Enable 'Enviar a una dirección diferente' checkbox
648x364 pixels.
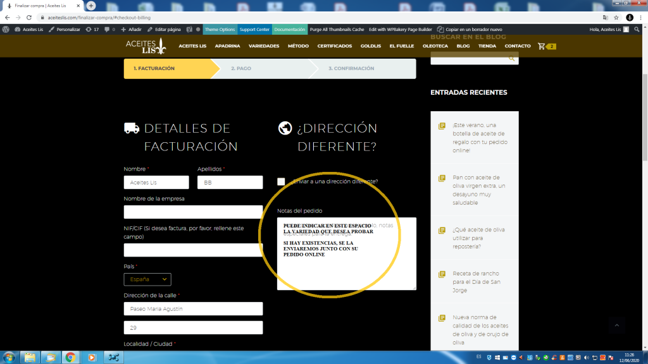[x=281, y=182]
